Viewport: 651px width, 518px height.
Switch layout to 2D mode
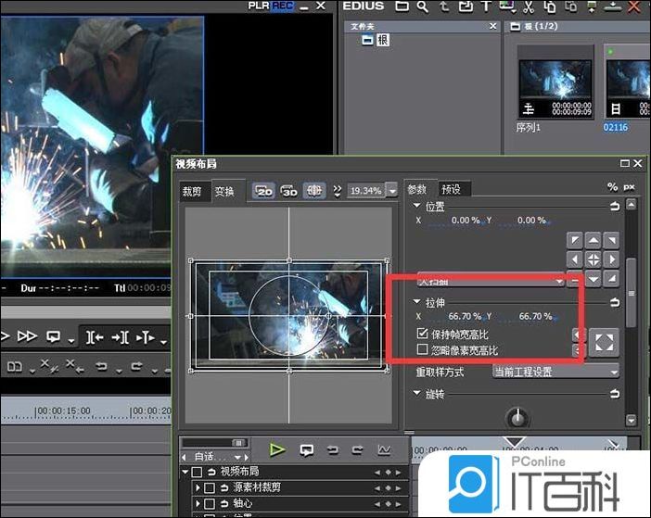(x=263, y=190)
